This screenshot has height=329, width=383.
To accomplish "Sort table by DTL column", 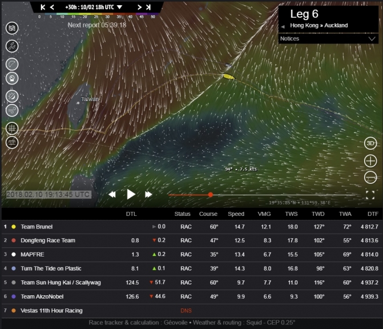I will click(131, 214).
